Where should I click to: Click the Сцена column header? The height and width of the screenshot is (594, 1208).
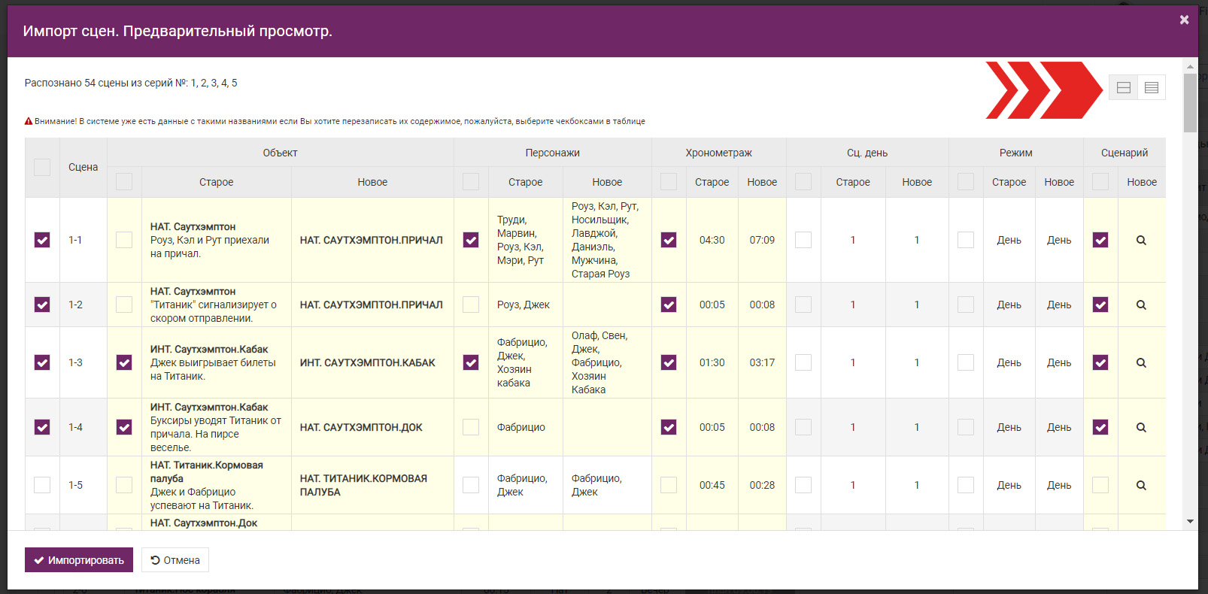[x=83, y=167]
